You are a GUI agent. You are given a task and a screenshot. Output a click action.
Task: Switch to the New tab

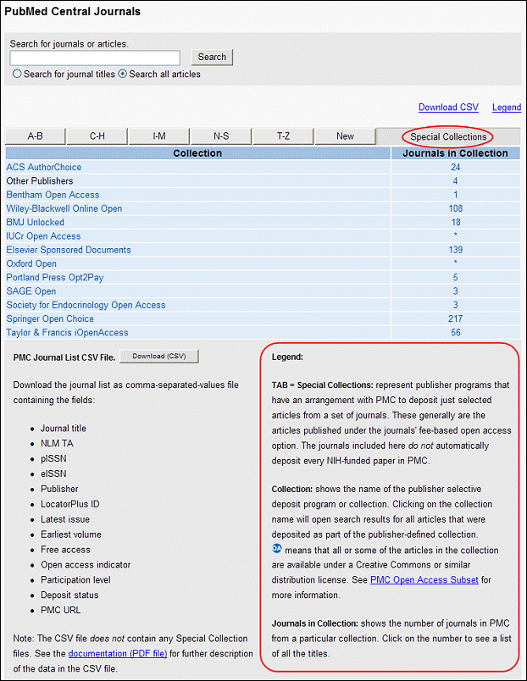(x=345, y=136)
